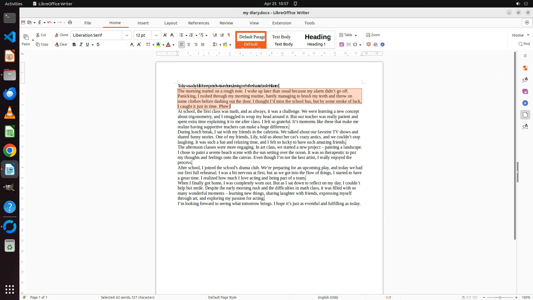This screenshot has width=533, height=300.
Task: Click the Find button
Action: 524,44
